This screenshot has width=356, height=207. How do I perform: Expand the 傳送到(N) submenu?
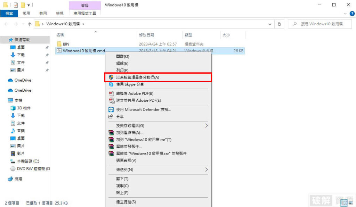click(x=159, y=169)
